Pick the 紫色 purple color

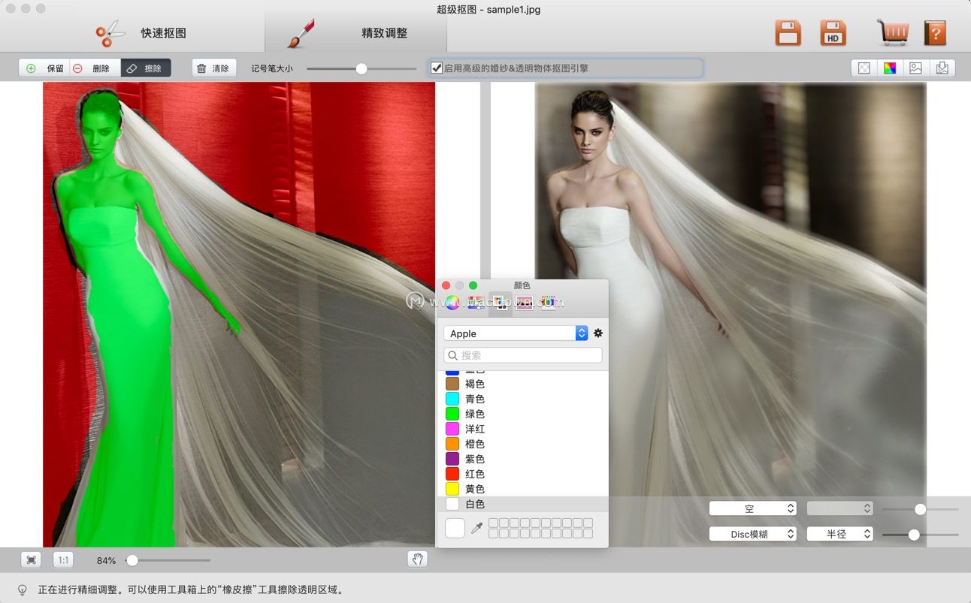(x=522, y=459)
